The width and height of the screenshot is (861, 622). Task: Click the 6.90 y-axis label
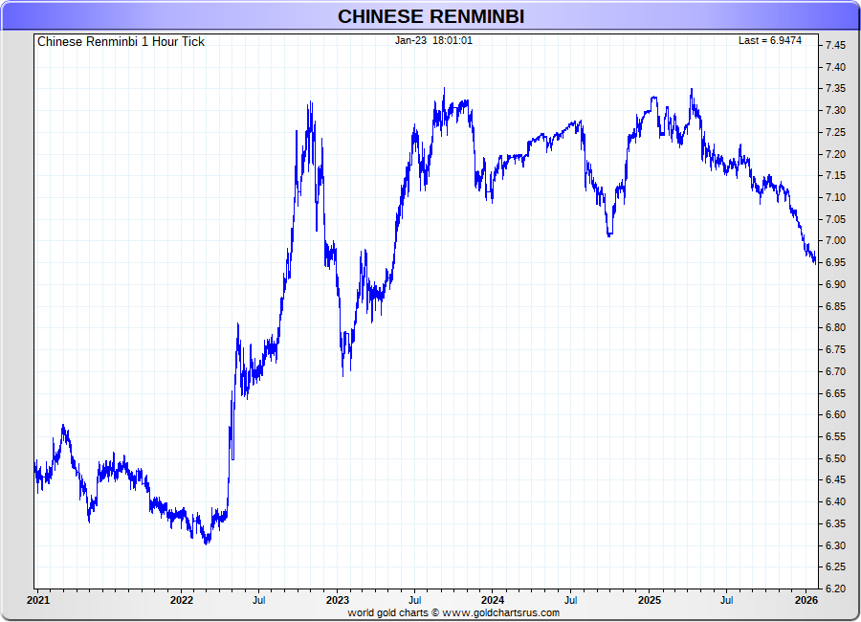(835, 284)
